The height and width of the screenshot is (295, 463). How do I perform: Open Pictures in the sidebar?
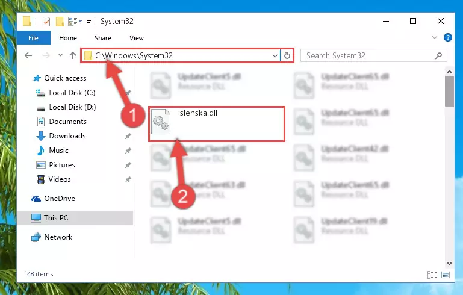(62, 165)
